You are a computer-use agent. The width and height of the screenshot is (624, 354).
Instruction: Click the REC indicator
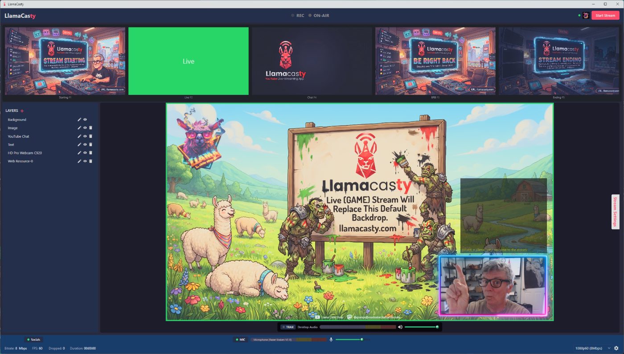point(298,16)
